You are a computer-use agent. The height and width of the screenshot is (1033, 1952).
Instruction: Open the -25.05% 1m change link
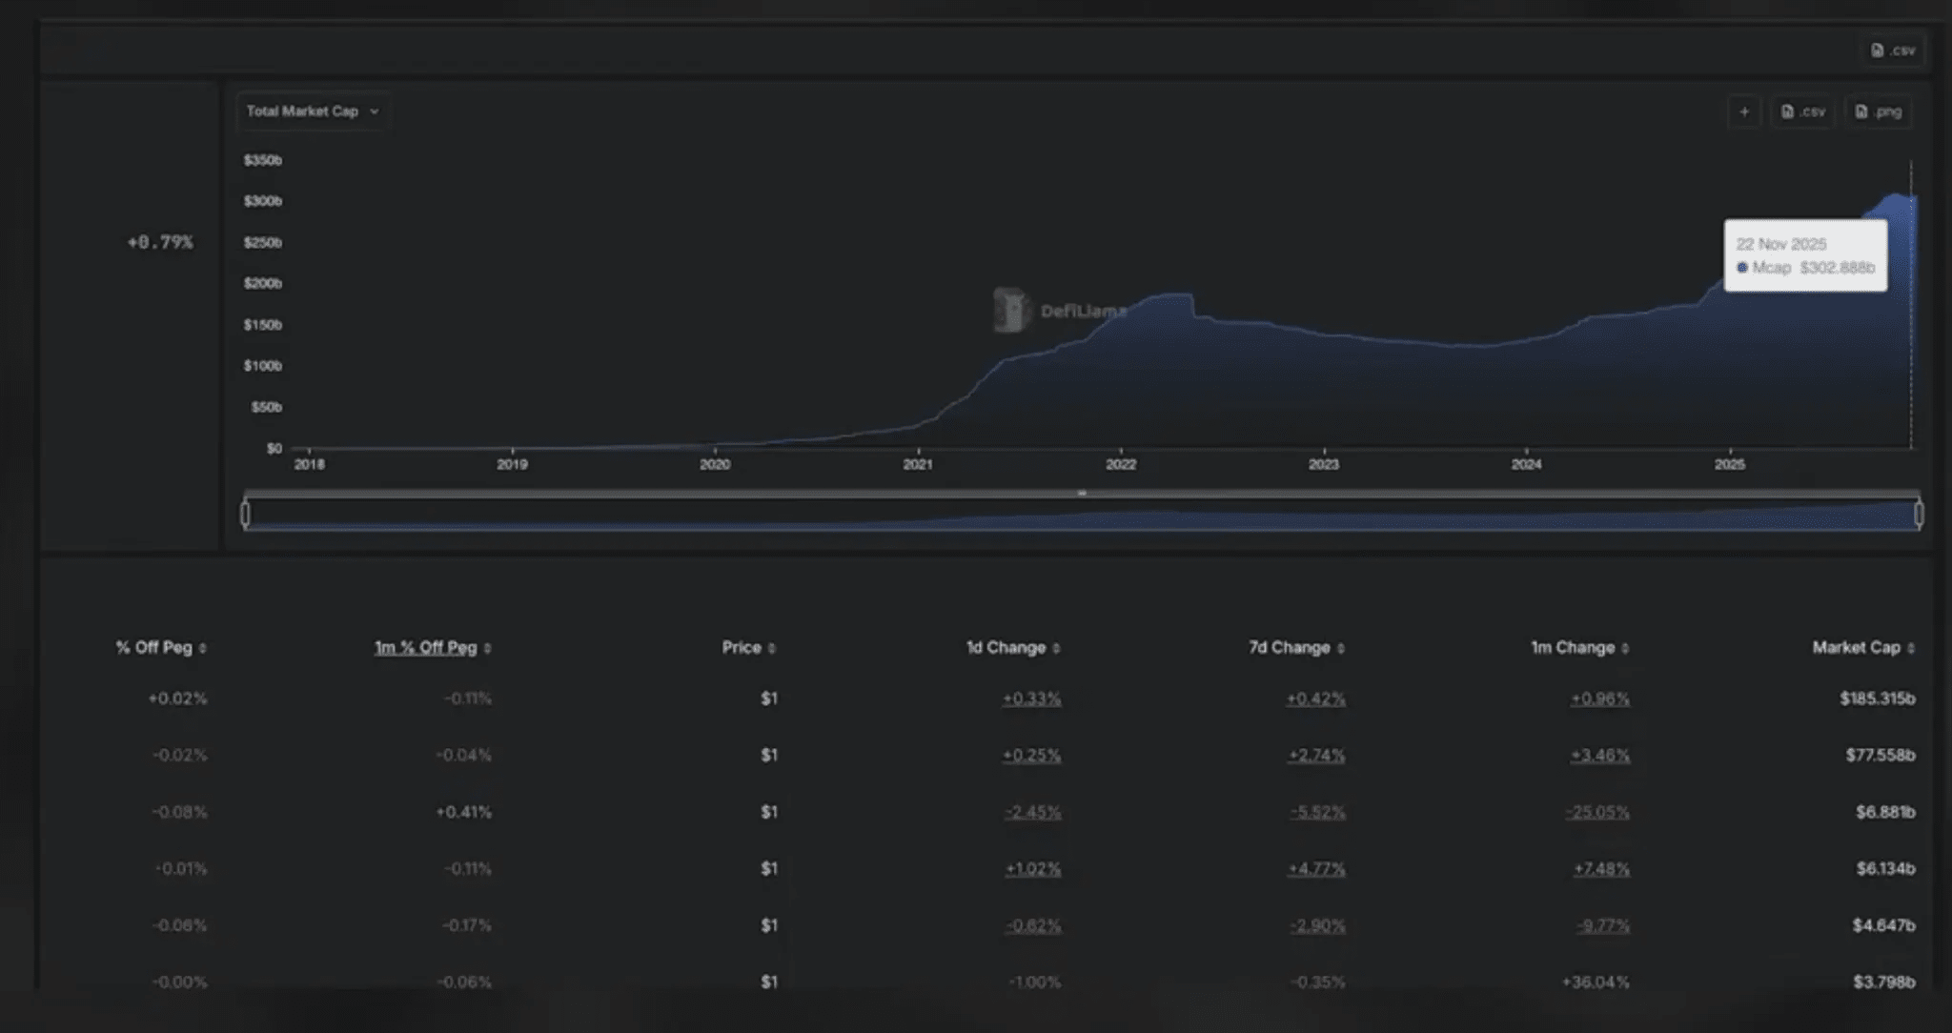coord(1597,813)
